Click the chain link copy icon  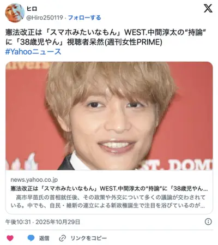[63, 238]
